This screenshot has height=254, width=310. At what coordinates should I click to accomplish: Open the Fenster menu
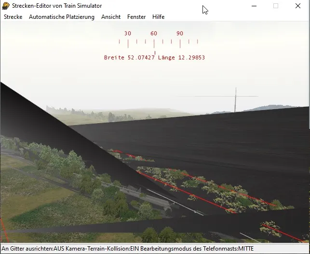click(136, 17)
